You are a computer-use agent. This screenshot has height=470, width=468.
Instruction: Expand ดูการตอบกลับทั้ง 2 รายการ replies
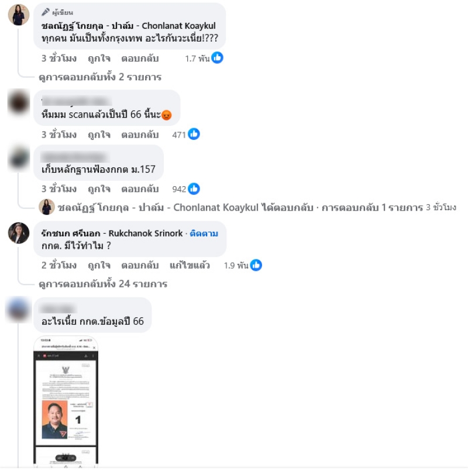click(x=100, y=77)
